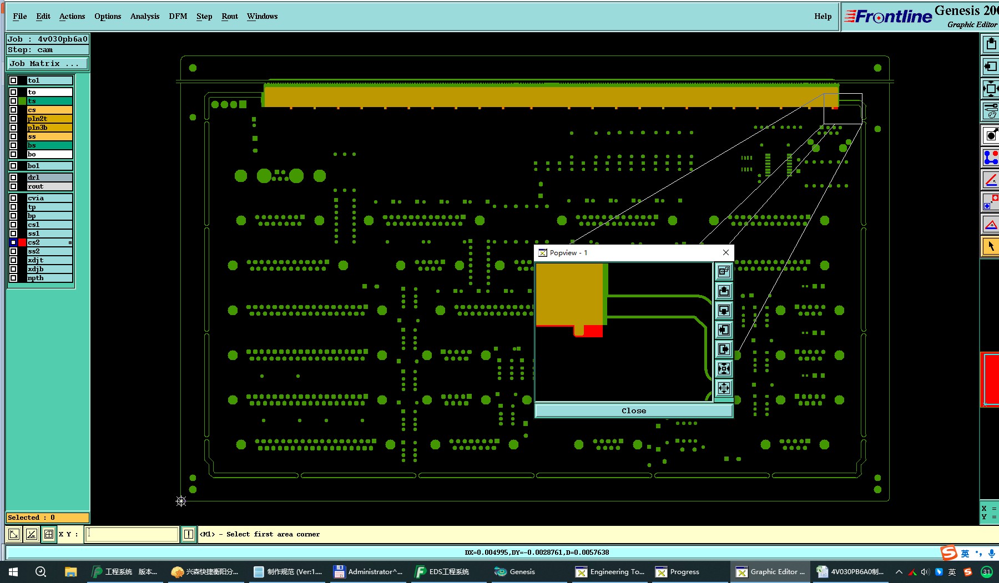The image size is (999, 583).
Task: Activate the arrow pointer select tool
Action: (991, 246)
